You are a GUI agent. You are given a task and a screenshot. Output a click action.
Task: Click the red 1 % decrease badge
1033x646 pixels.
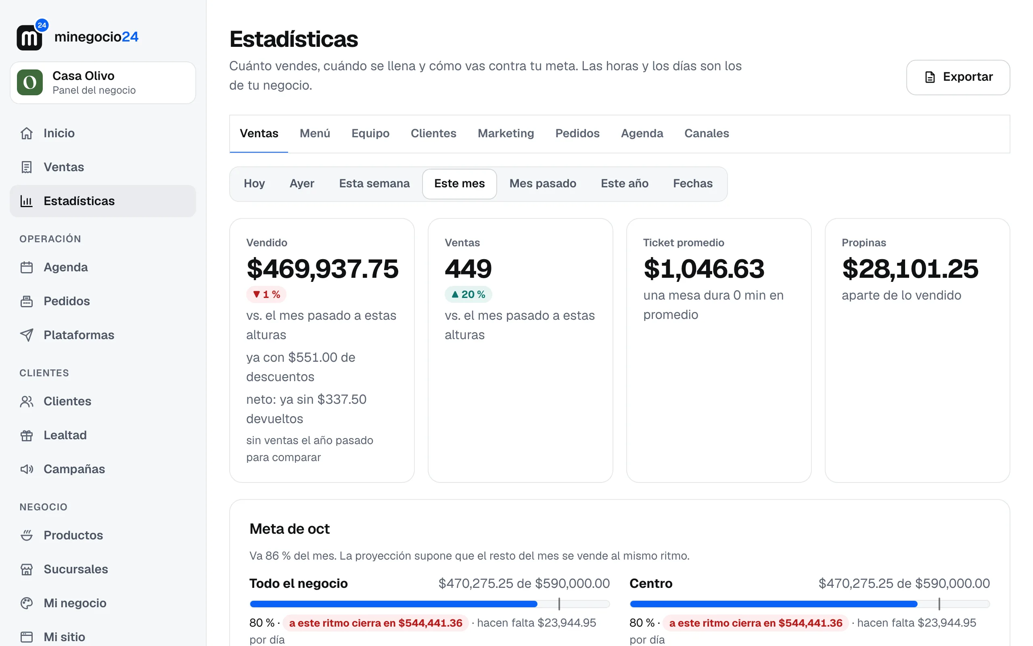coord(266,294)
